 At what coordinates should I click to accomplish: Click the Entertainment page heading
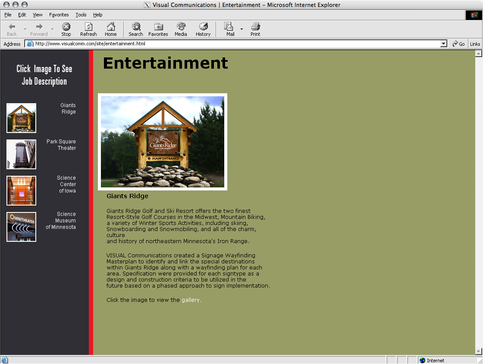click(166, 63)
